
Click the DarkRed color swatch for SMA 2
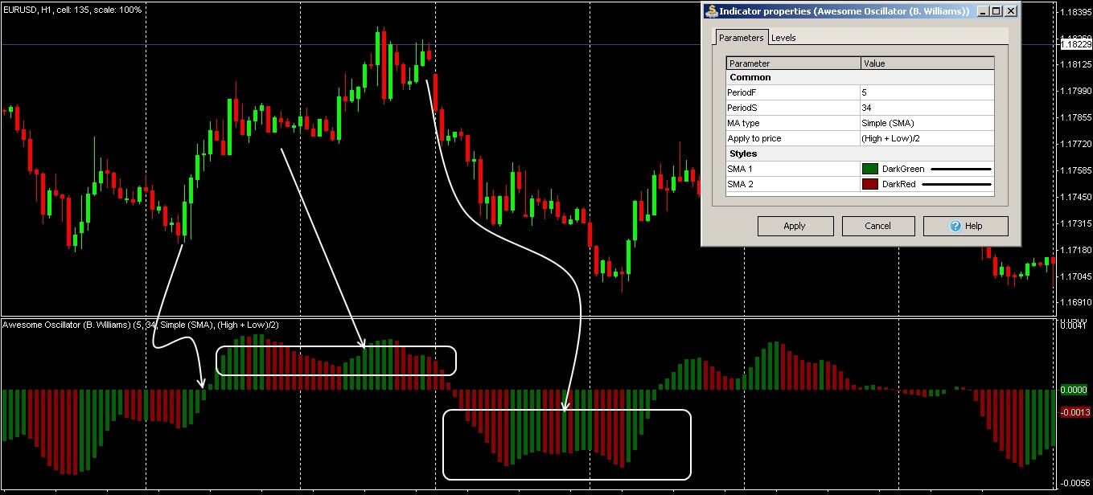click(x=870, y=184)
